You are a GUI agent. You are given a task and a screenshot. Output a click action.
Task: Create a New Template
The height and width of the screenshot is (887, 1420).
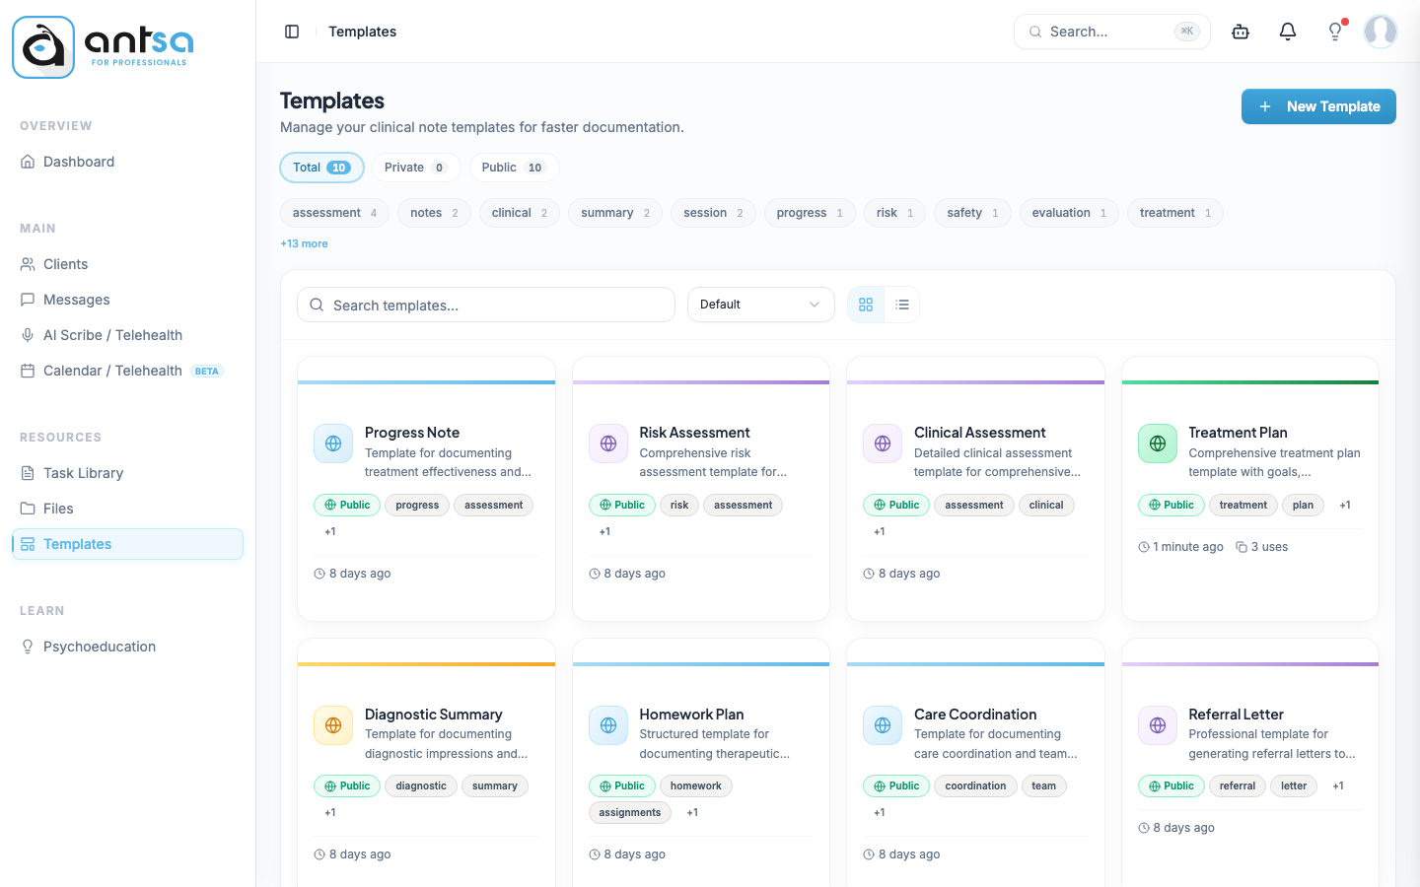click(x=1318, y=106)
